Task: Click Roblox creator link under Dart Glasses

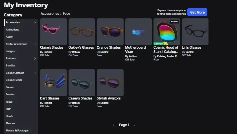Action: (x=48, y=103)
